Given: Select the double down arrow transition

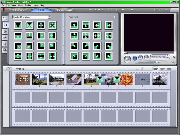Looking at the screenshot, I should pyautogui.click(x=86, y=36).
